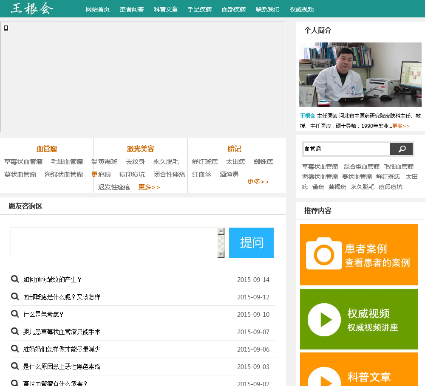Click magnifier icon beside 如何预防皱纹的产生
The height and width of the screenshot is (386, 425).
click(x=15, y=279)
